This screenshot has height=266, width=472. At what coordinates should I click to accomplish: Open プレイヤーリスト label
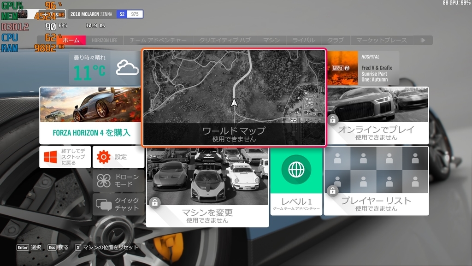point(376,201)
